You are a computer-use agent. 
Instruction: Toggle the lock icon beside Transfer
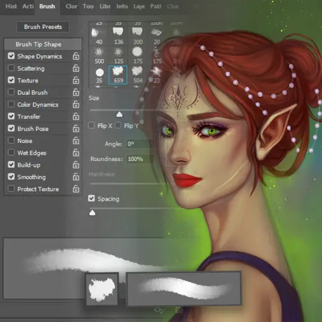[76, 116]
